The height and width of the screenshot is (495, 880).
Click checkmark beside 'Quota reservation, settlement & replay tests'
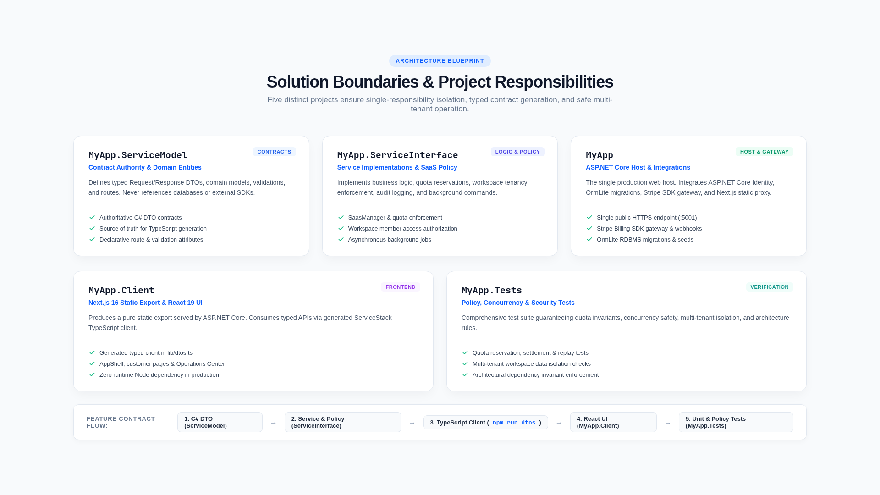tap(465, 352)
